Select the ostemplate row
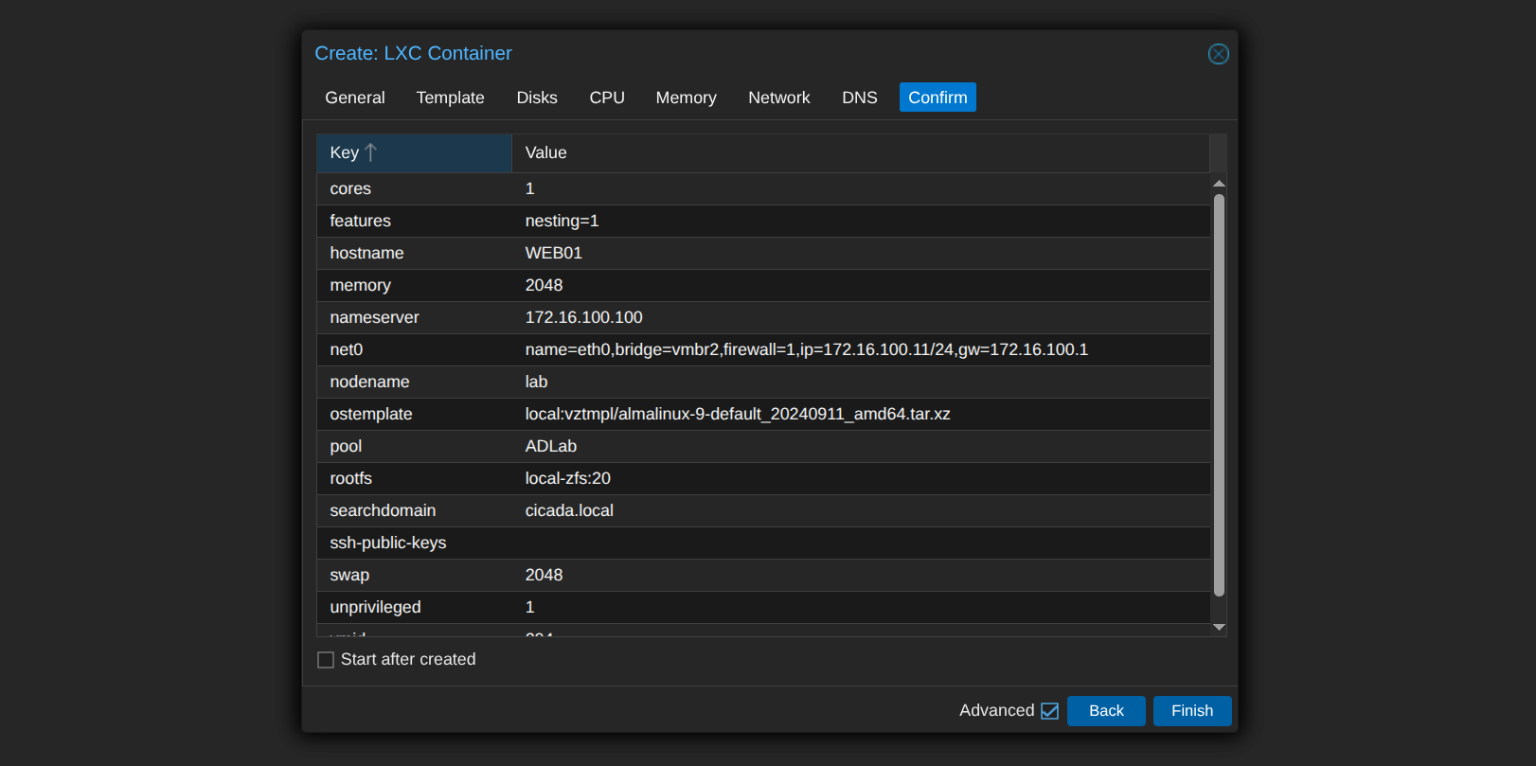 click(x=763, y=415)
